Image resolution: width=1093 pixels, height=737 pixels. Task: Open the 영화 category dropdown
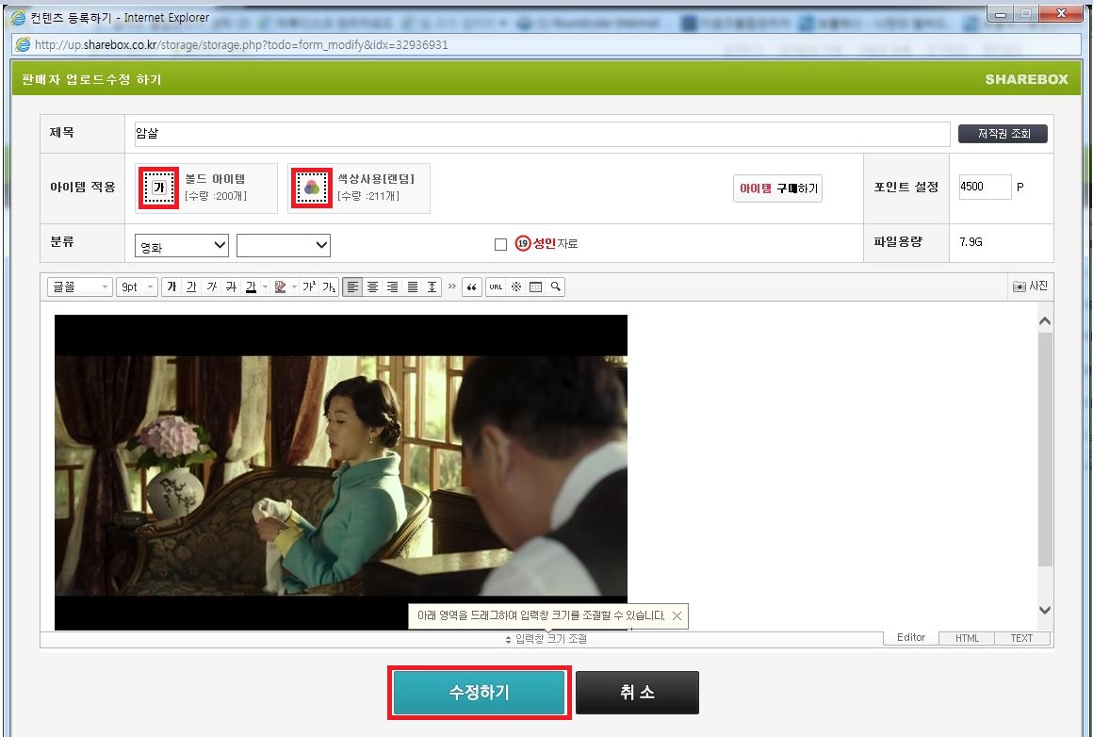[182, 246]
